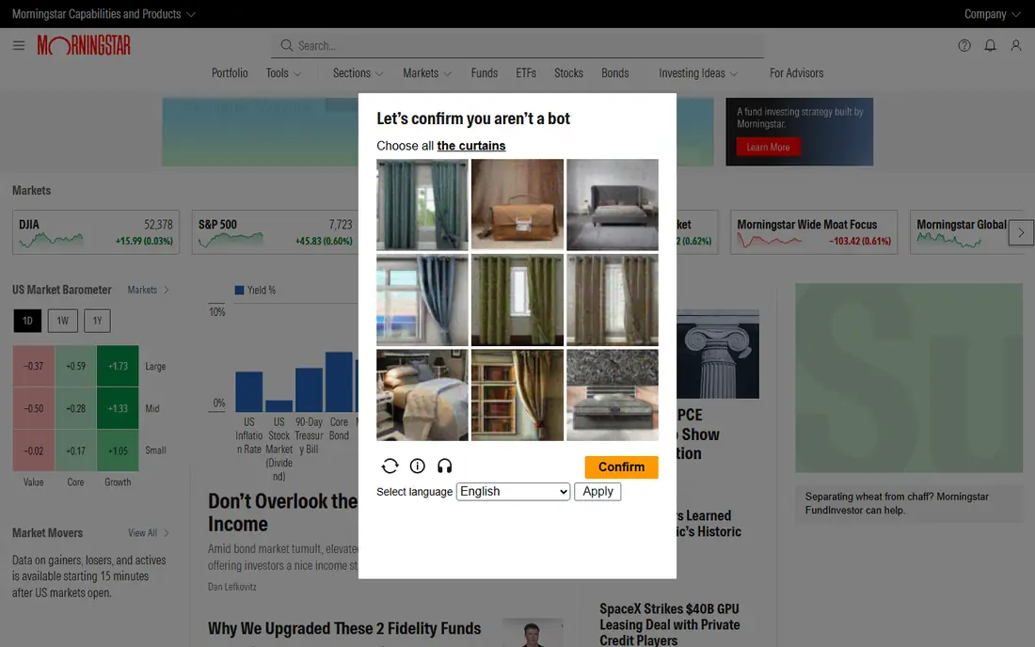
Task: Click the Yield % legend entry
Action: (255, 291)
